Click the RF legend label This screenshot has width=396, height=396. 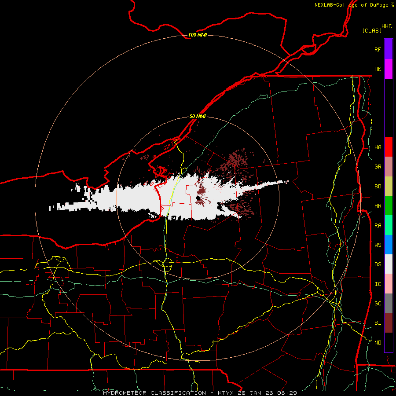[x=378, y=49]
